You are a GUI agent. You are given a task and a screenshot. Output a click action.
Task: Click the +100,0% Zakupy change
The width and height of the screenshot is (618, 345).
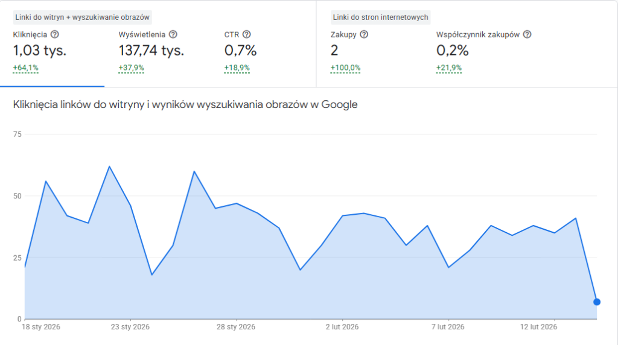click(346, 68)
